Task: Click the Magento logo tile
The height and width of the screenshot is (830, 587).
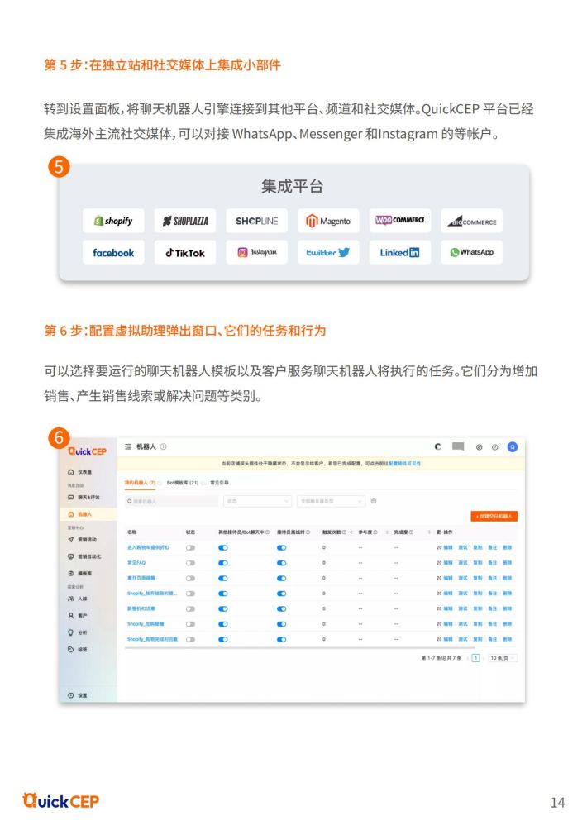Action: click(x=328, y=221)
